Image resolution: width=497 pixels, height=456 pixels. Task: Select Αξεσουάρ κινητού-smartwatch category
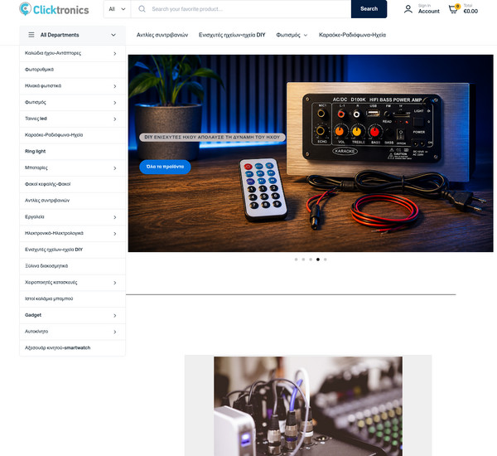72,347
